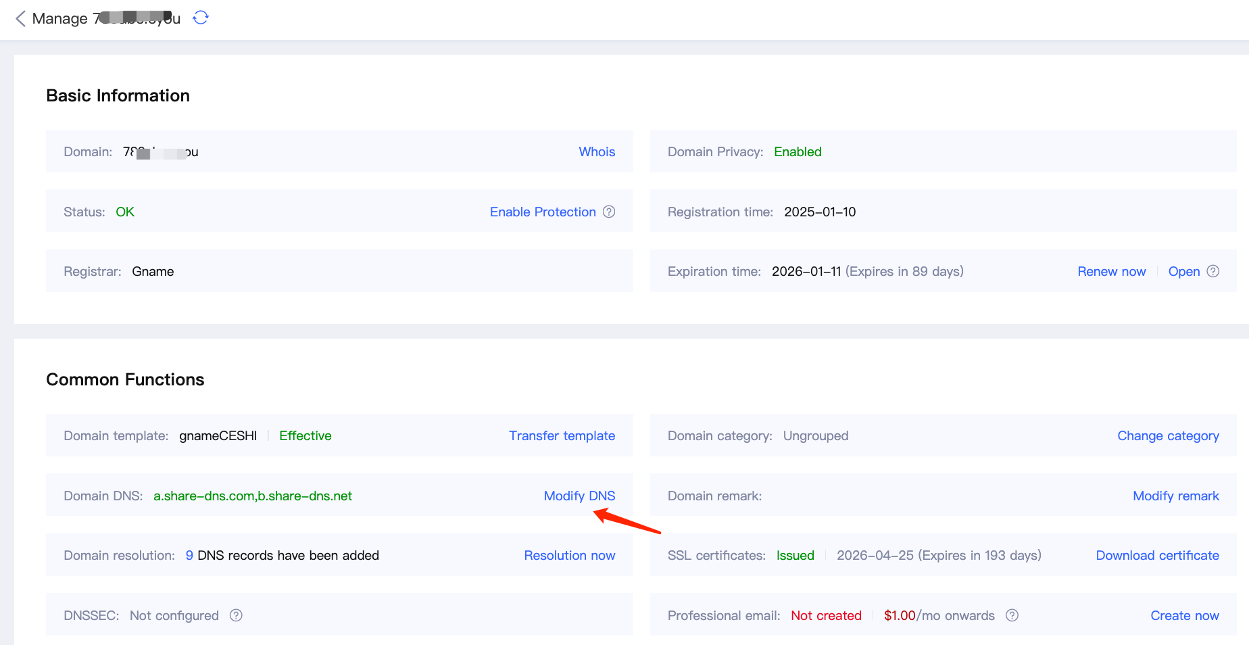This screenshot has width=1249, height=645.
Task: Open the Whois lookup link
Action: point(597,151)
